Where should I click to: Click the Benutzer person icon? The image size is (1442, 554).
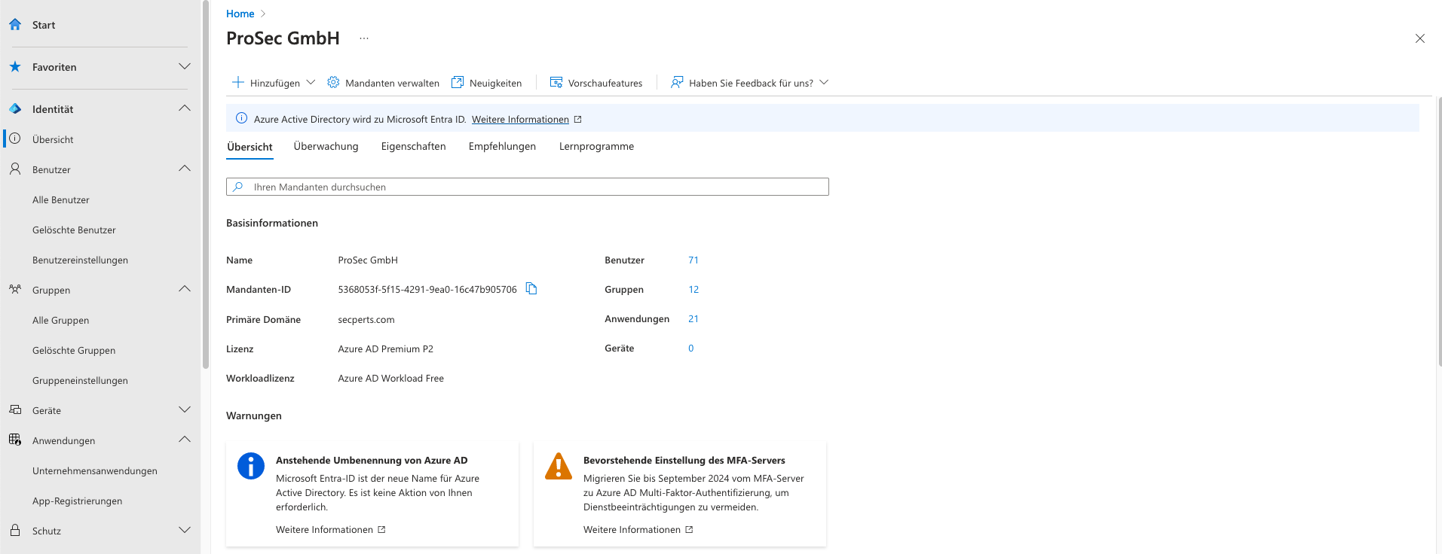coord(15,169)
